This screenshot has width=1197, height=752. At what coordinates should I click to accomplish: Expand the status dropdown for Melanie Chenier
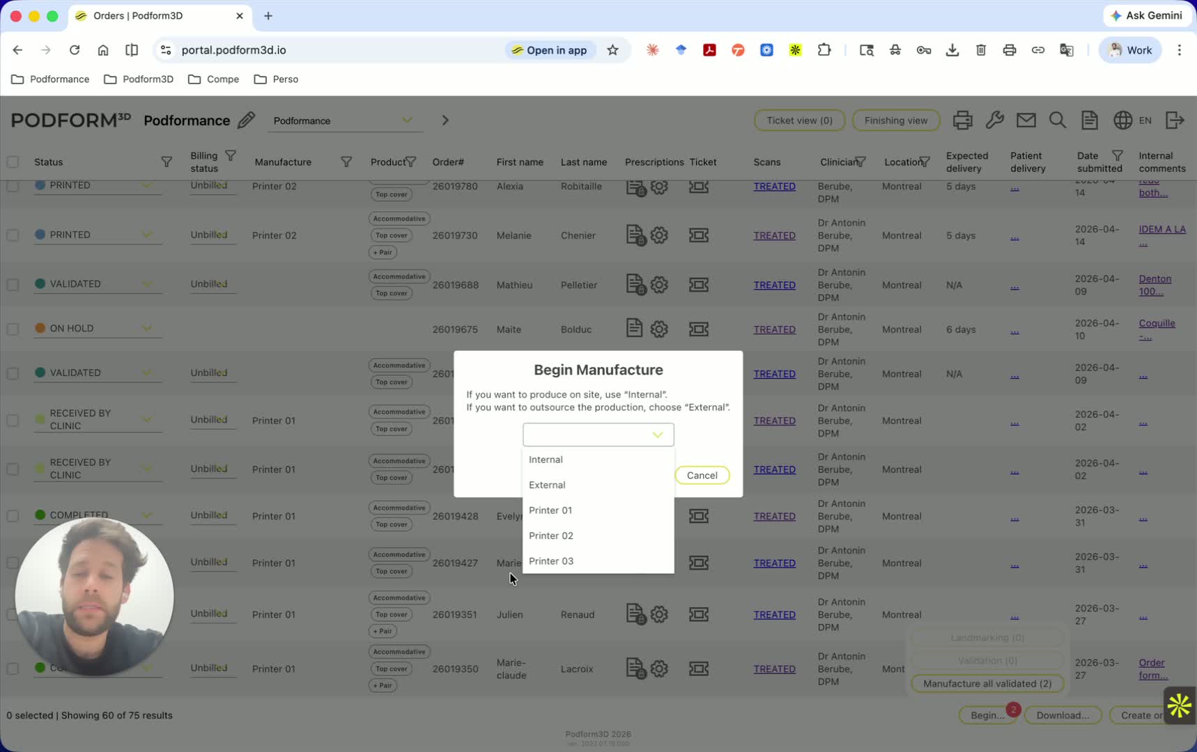pyautogui.click(x=146, y=235)
